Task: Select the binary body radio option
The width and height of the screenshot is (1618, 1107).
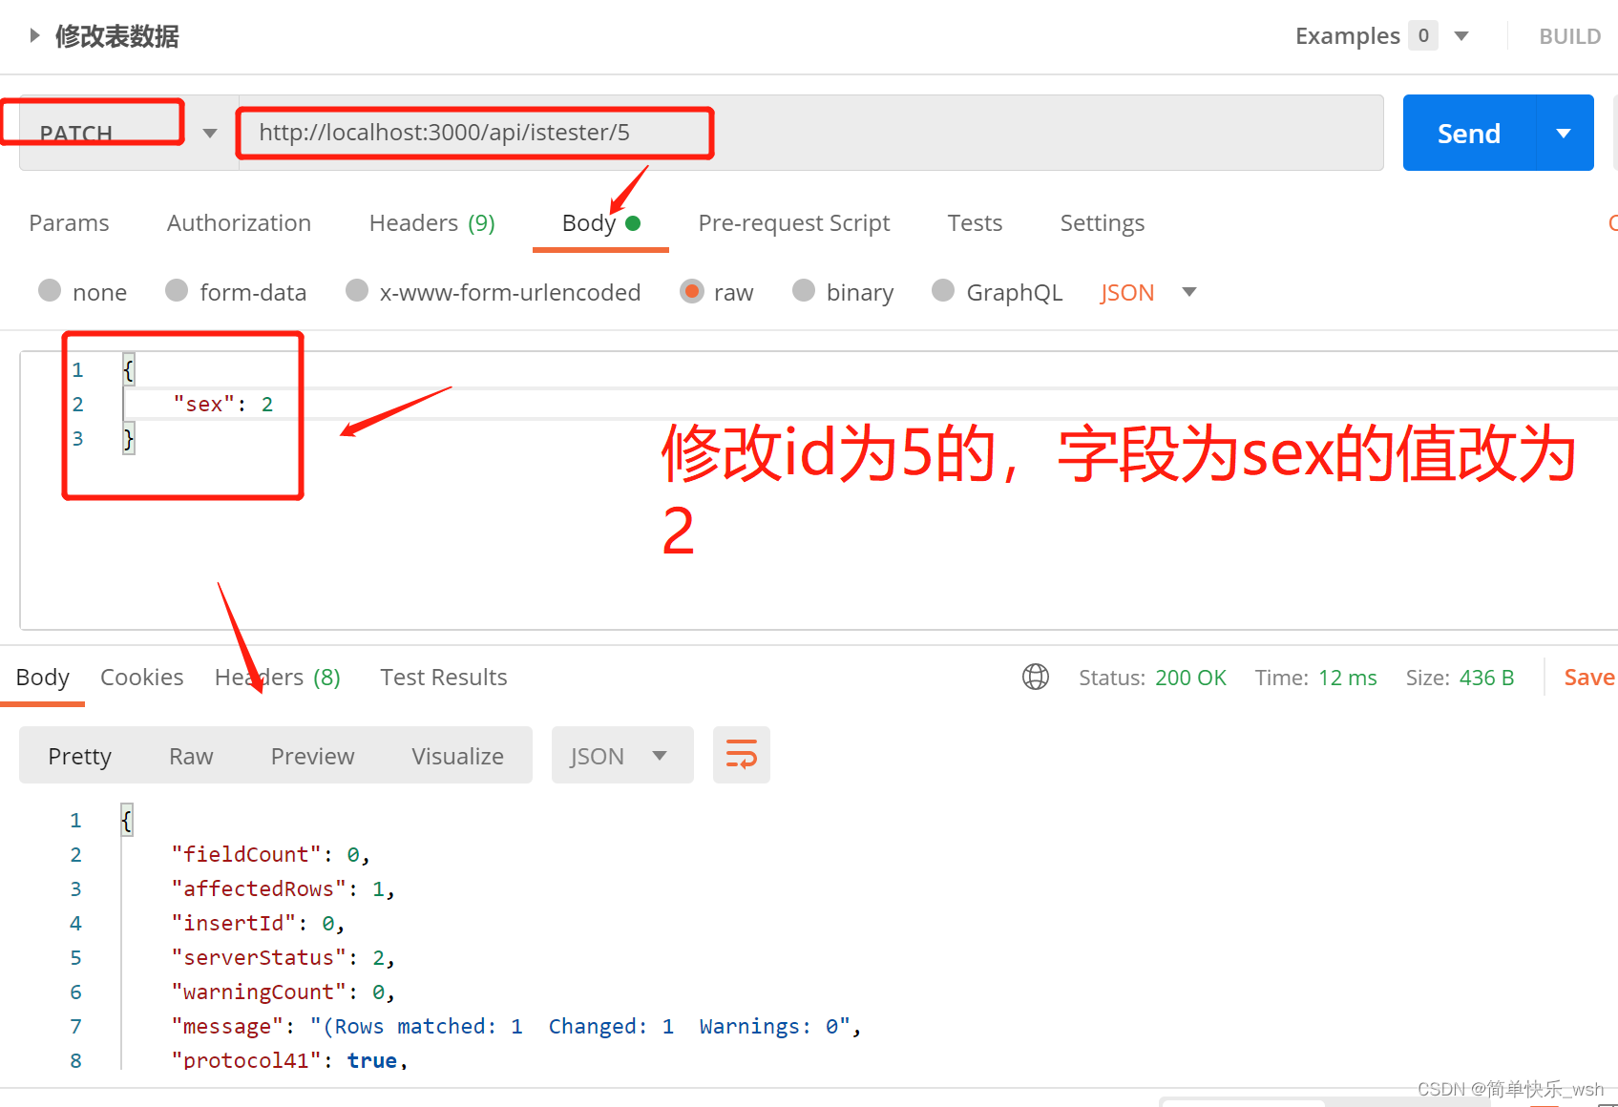Action: click(x=804, y=290)
